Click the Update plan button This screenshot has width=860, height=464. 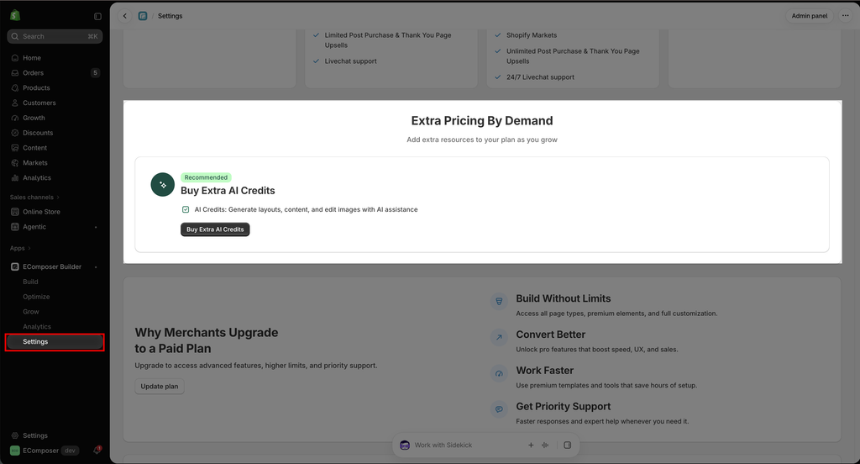[x=159, y=387]
